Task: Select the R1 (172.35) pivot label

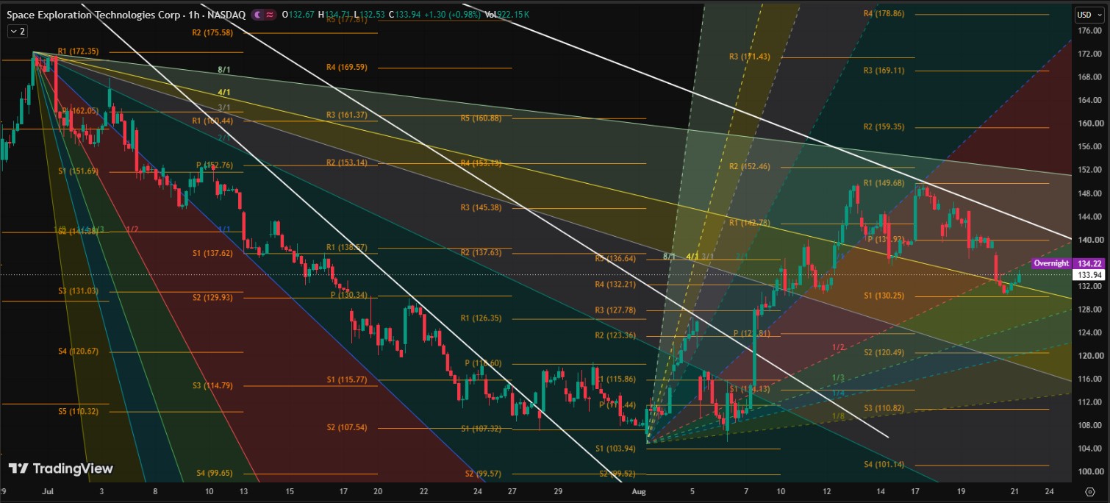Action: [78, 51]
